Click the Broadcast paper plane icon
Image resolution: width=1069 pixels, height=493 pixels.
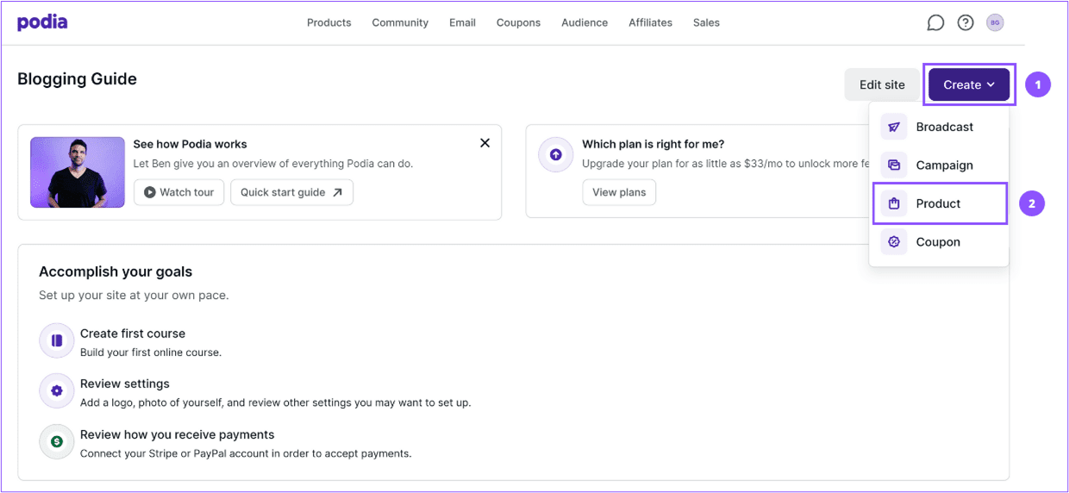pos(894,127)
